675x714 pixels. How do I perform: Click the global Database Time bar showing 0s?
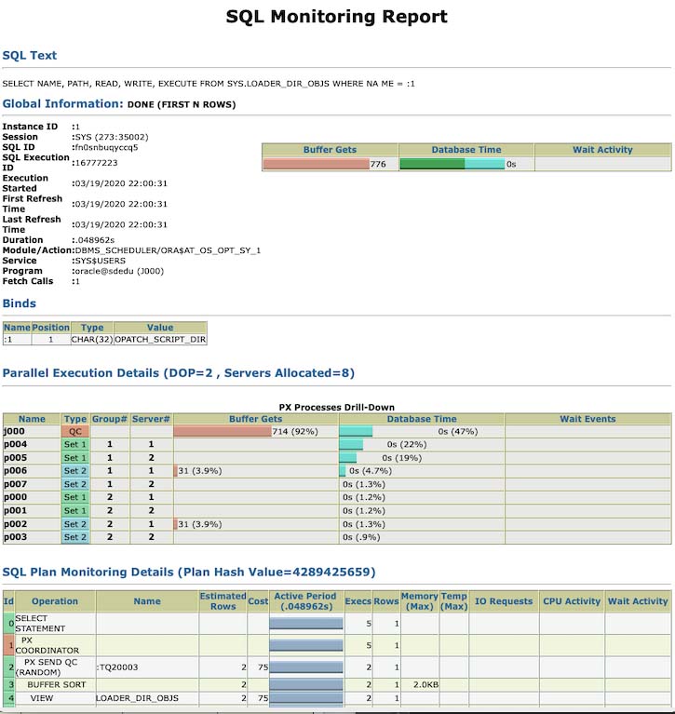tap(452, 164)
